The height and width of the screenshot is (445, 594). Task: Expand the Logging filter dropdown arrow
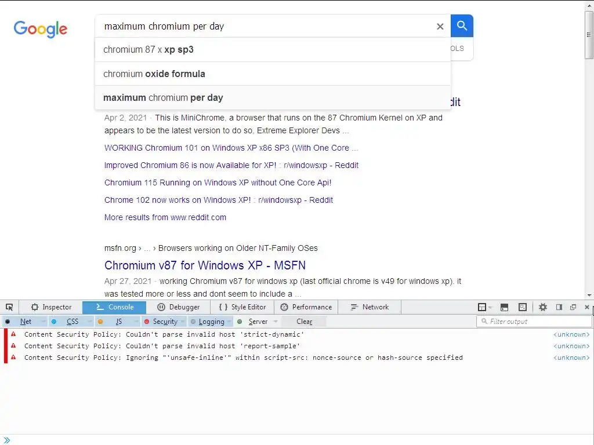click(x=230, y=322)
